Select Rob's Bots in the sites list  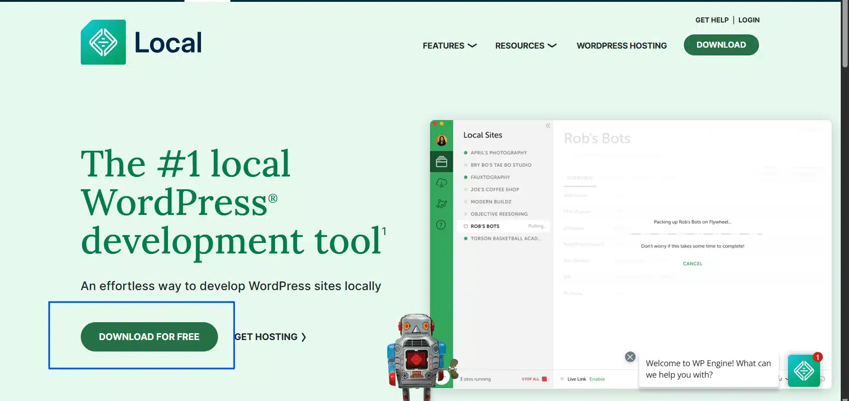click(504, 226)
